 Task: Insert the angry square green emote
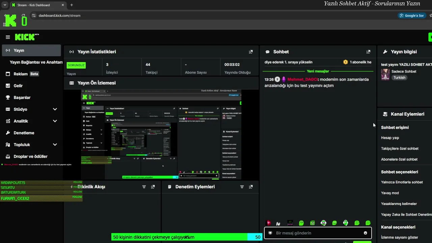pyautogui.click(x=313, y=223)
